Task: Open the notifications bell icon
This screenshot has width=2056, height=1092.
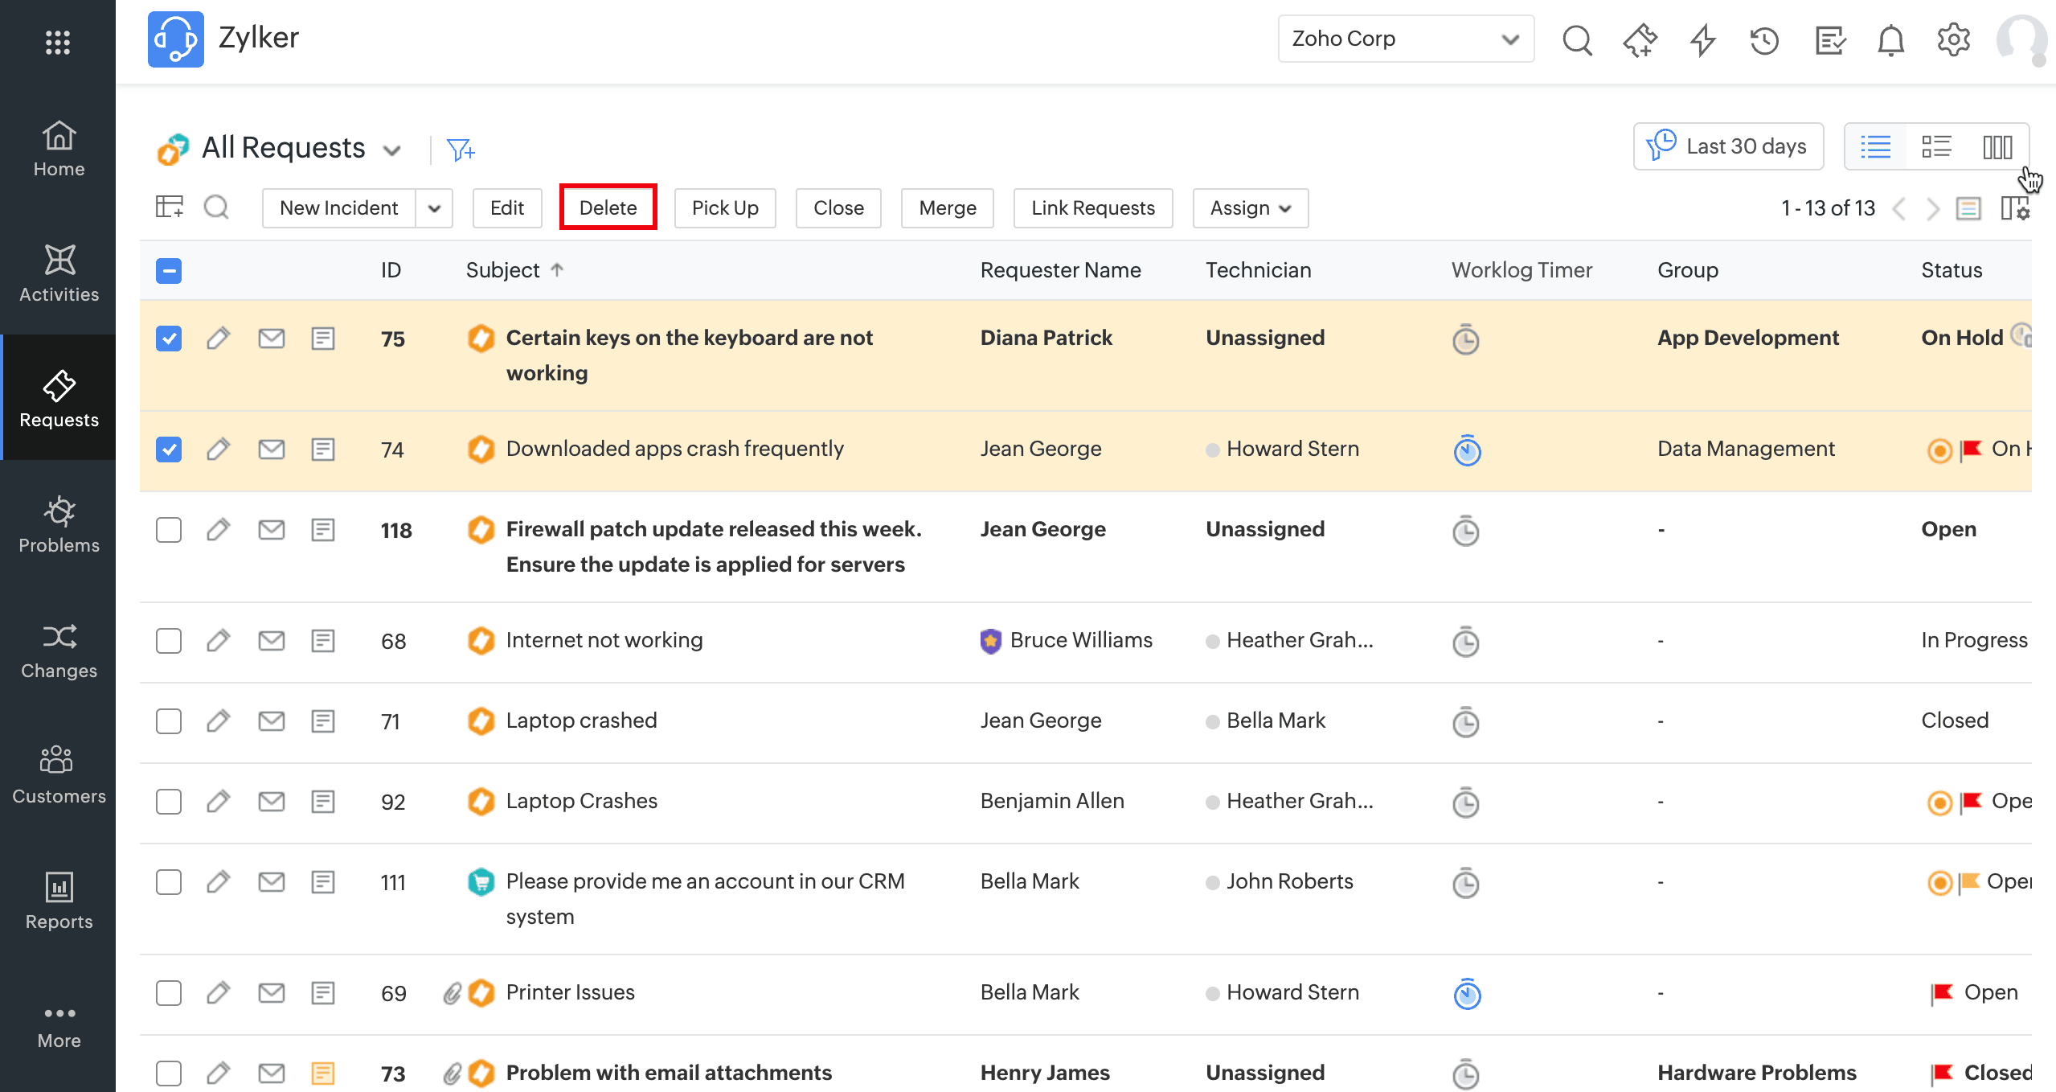Action: point(1890,39)
